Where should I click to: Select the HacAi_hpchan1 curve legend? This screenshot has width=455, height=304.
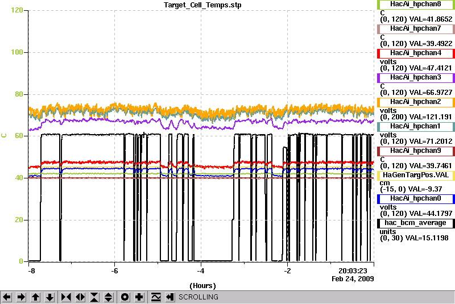pyautogui.click(x=416, y=127)
